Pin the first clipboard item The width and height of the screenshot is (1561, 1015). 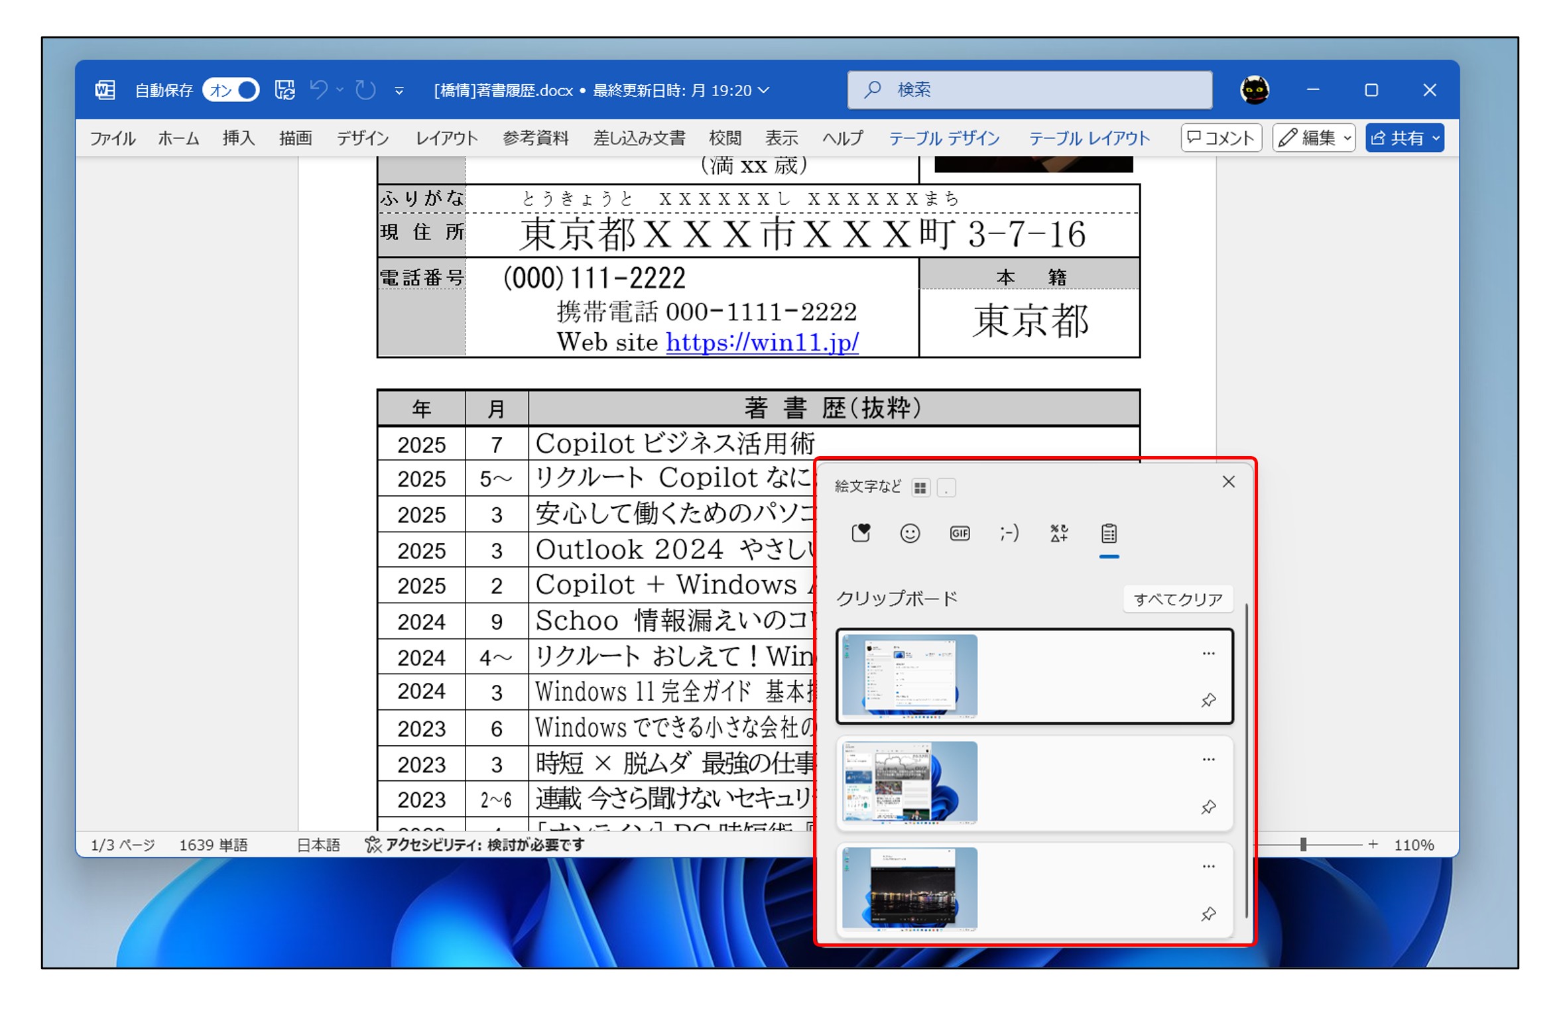(1208, 701)
